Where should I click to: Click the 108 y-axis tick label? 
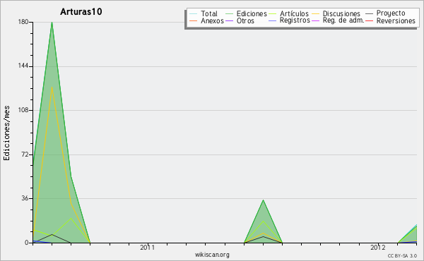point(23,110)
